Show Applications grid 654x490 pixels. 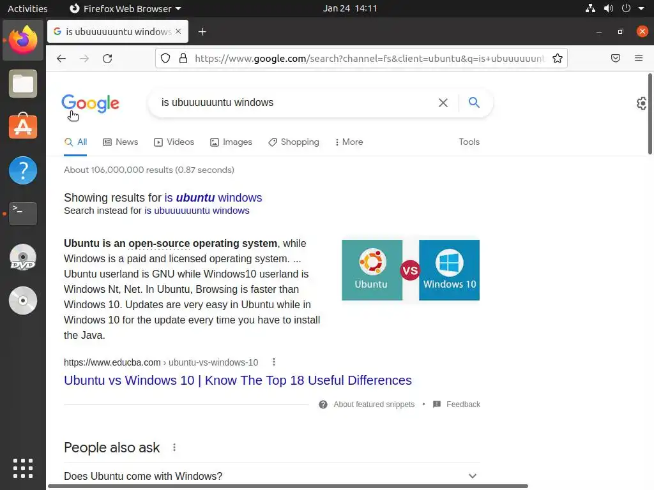click(x=23, y=468)
